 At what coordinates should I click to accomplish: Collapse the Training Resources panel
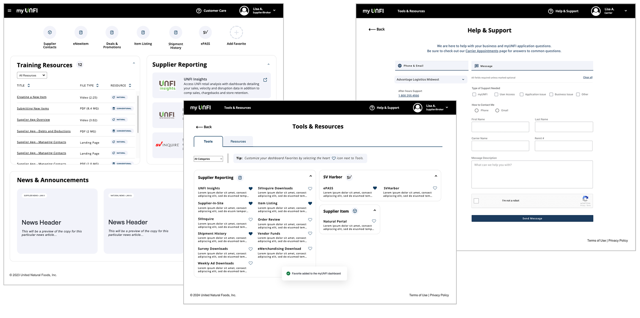(134, 63)
